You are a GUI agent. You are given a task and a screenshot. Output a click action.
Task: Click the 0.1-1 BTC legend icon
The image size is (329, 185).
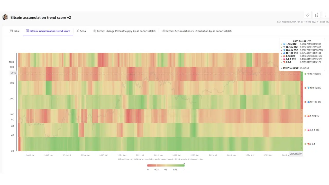308,130
